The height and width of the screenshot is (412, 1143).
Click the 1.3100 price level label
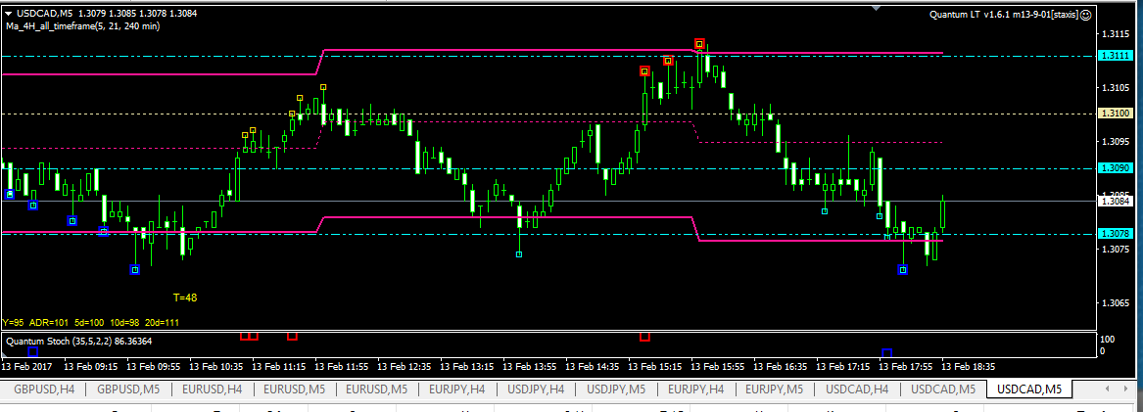(x=1115, y=113)
